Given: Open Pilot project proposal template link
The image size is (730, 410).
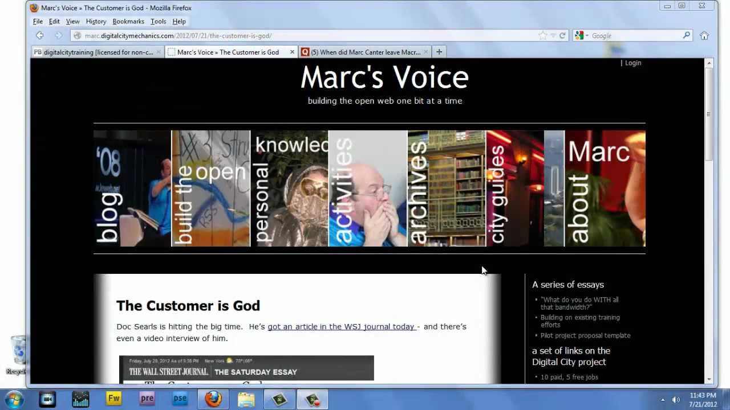Looking at the screenshot, I should 586,335.
